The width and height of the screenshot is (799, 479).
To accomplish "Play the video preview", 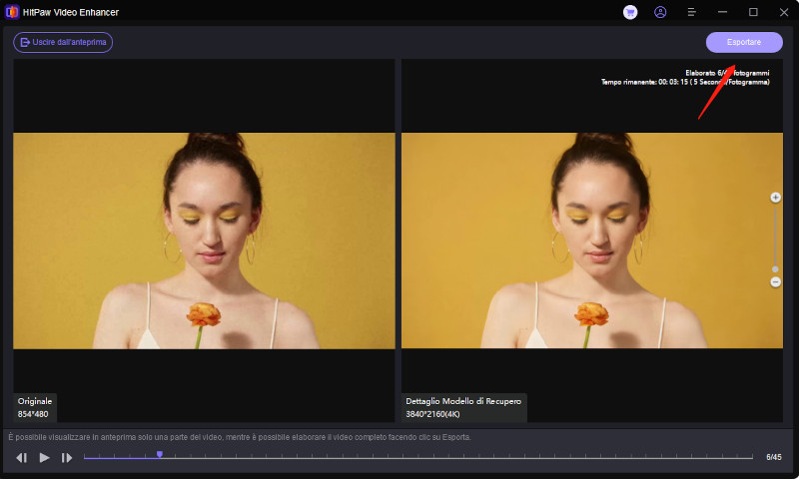I will click(44, 457).
